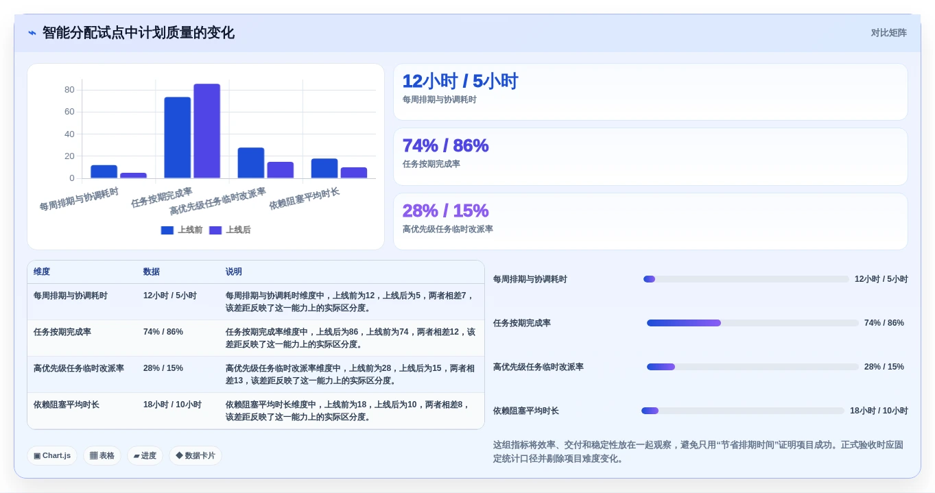Click the 表格 tag chip
Viewport: 935px width, 493px height.
[102, 456]
